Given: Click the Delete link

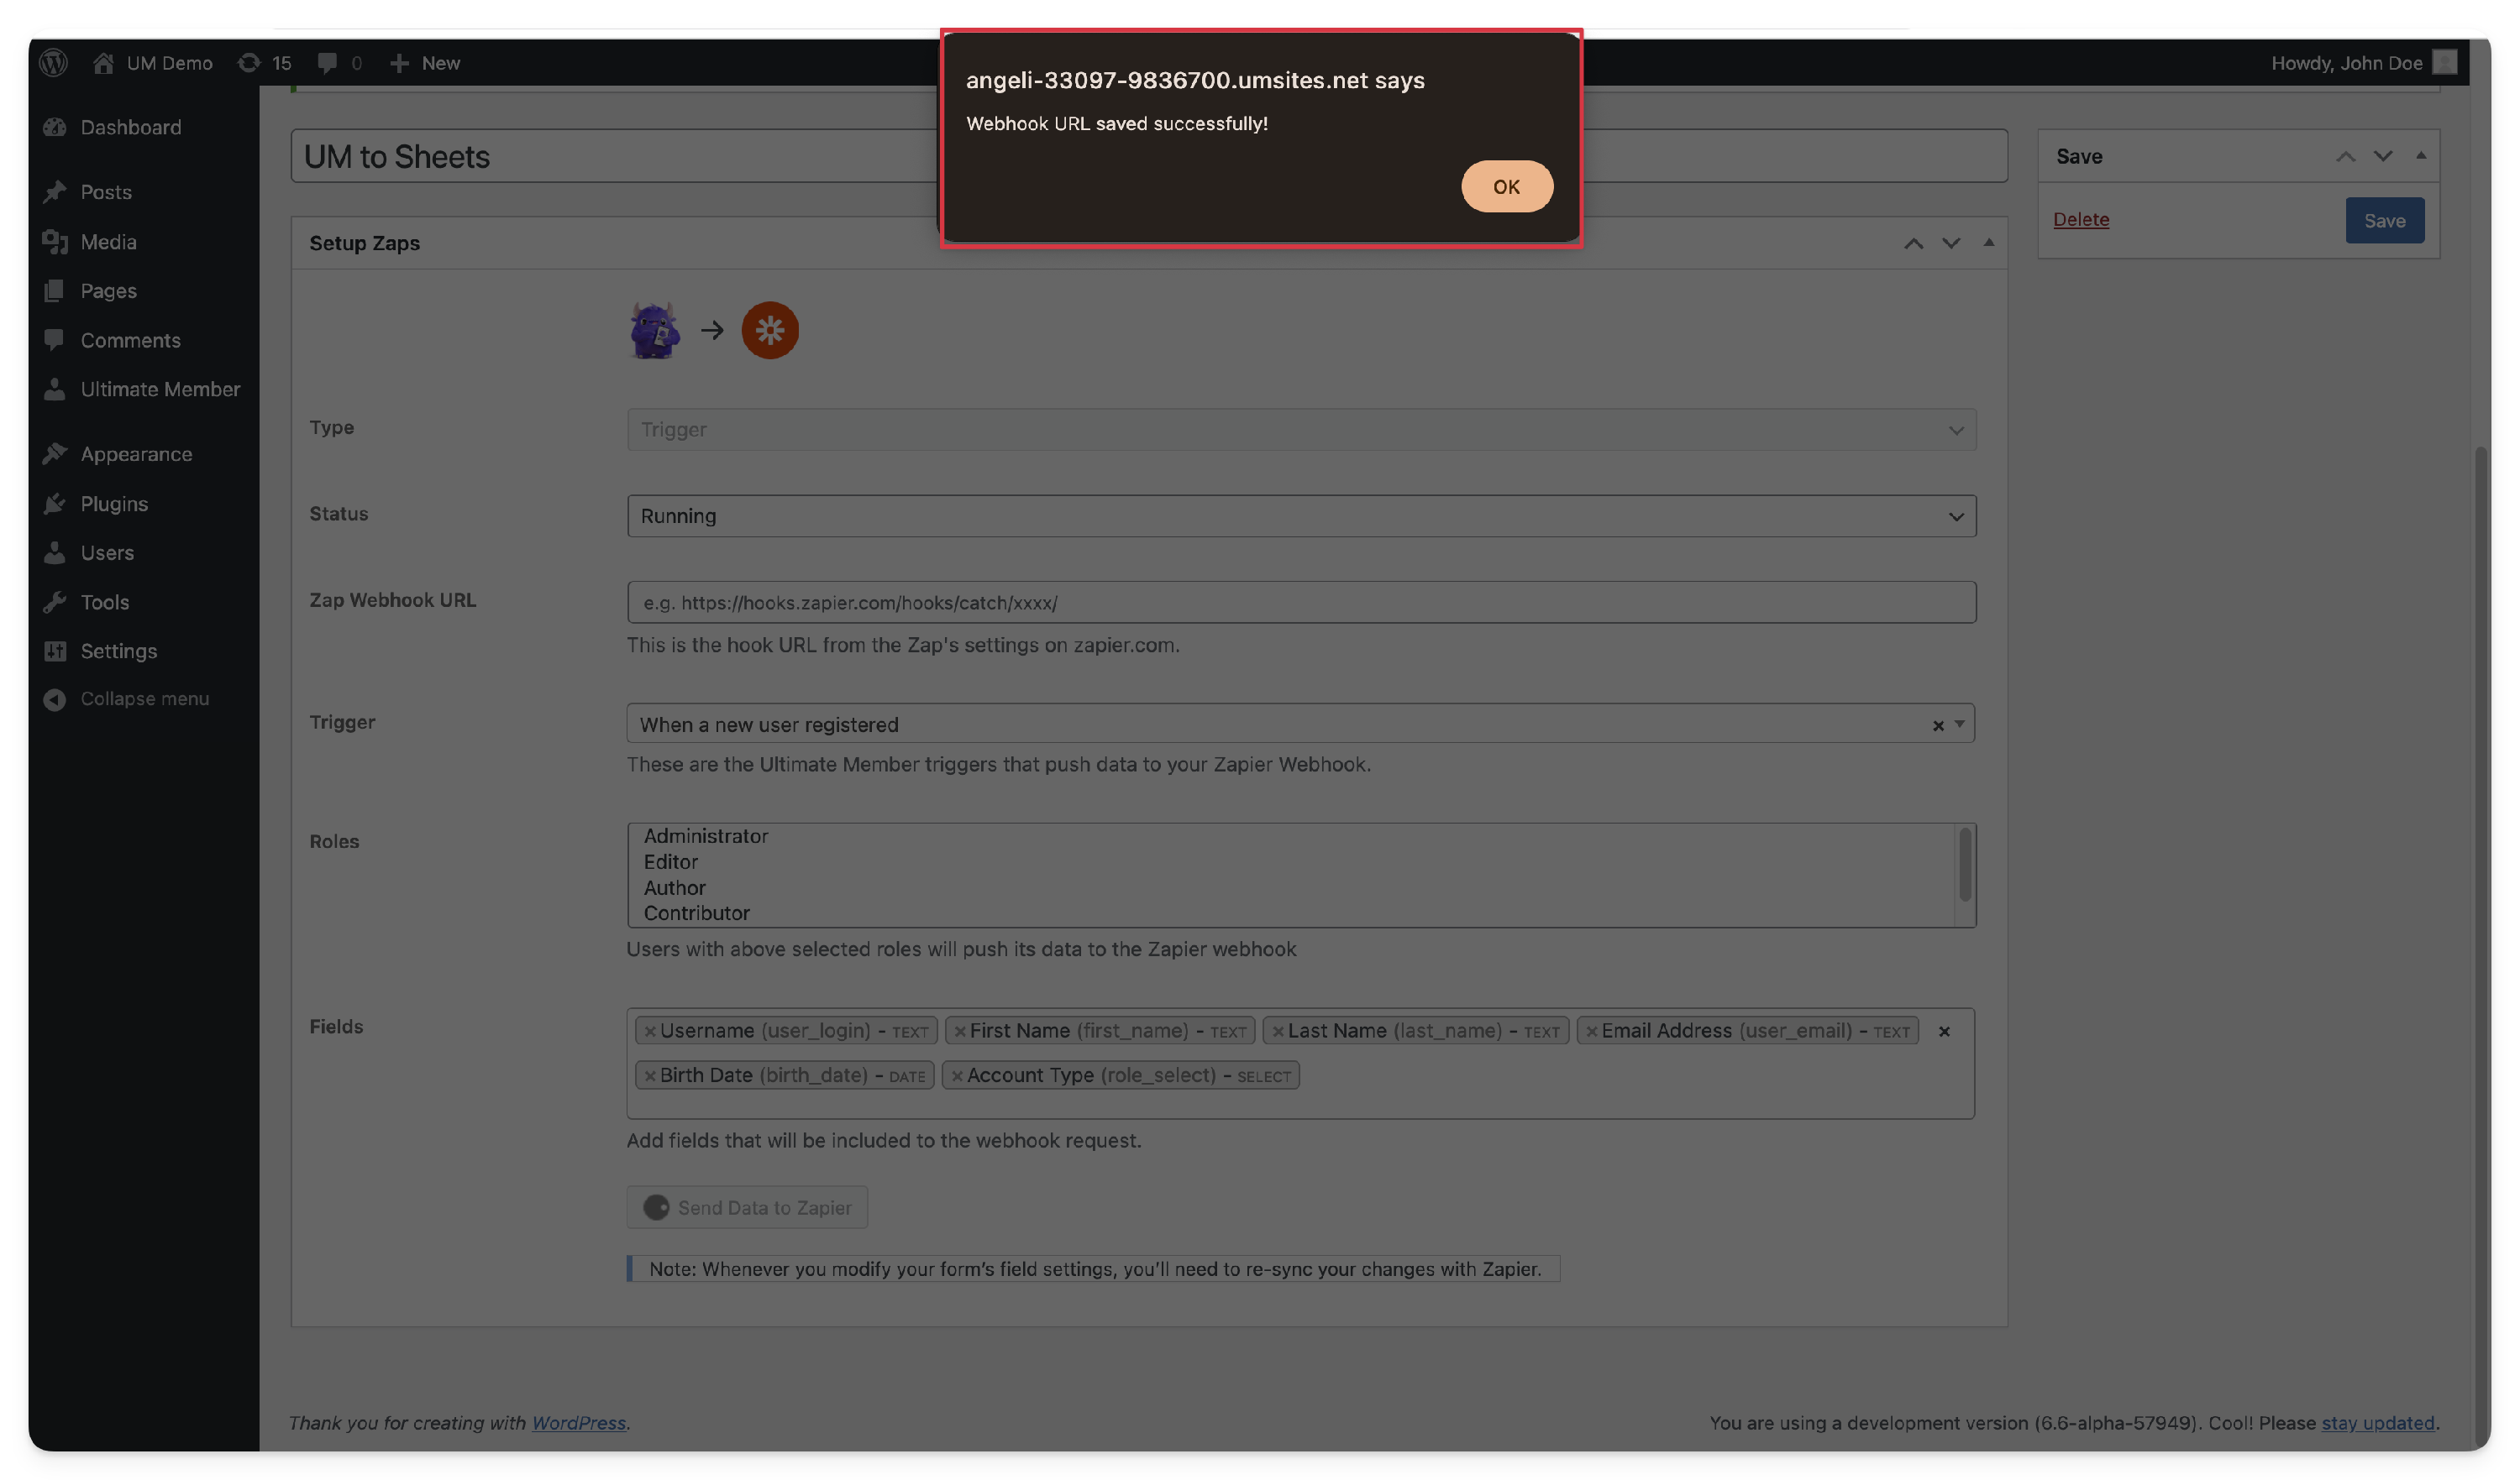Looking at the screenshot, I should tap(2080, 220).
